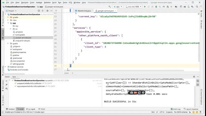
Task: Open Search Everywhere magnifier icon
Action: pyautogui.click(x=197, y=6)
